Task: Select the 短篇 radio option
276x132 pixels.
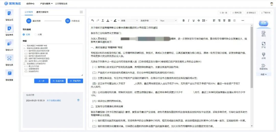Action: 26,35
